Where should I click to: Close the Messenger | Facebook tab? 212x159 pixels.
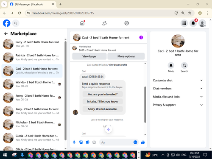[53, 4]
